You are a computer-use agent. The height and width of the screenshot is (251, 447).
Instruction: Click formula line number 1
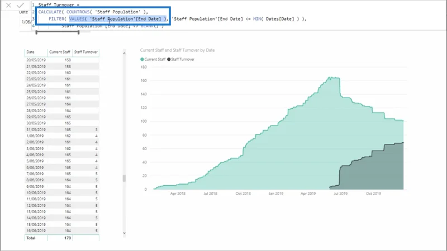34,5
